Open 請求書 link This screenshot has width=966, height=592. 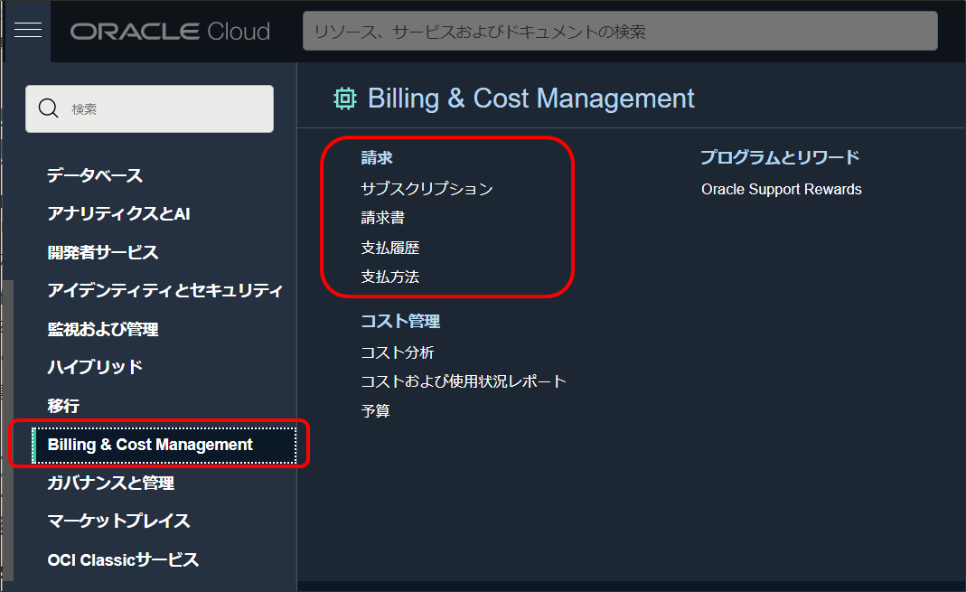point(382,218)
